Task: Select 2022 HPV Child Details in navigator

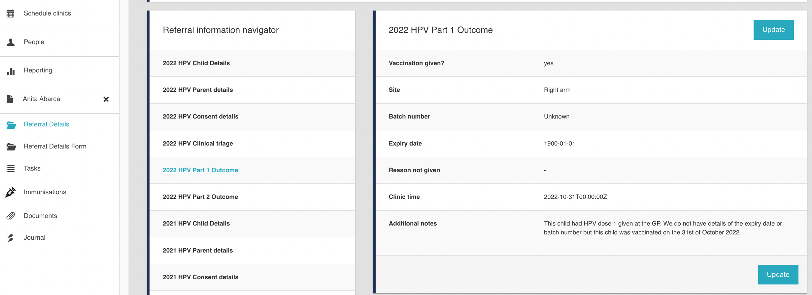Action: 252,63
